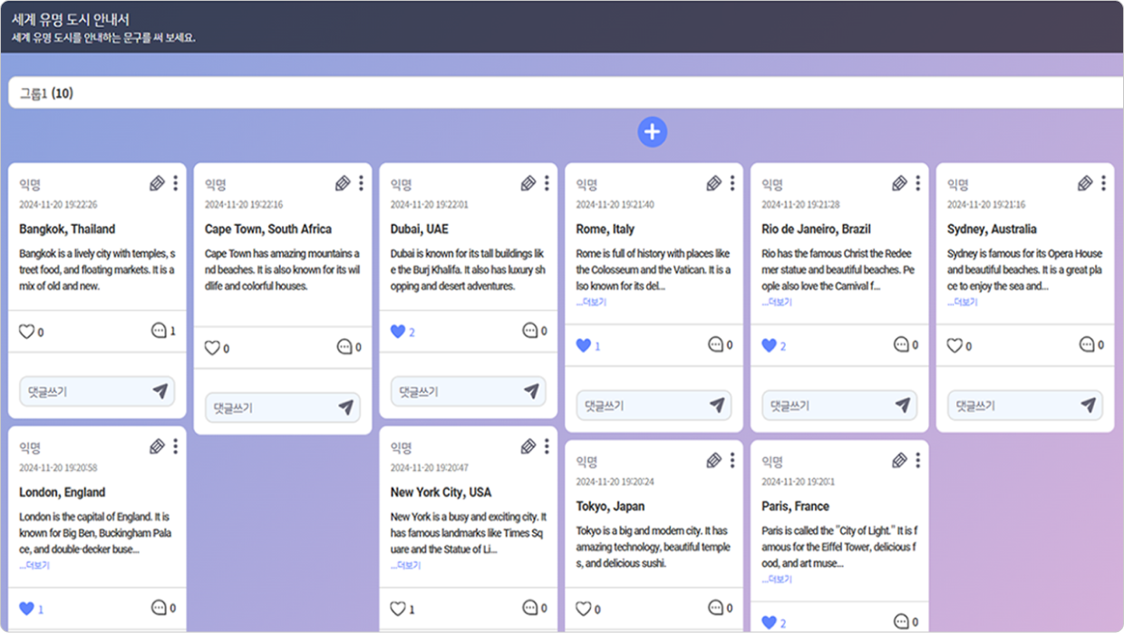Viewport: 1124px width, 633px height.
Task: Submit the comment on the Sydney card
Action: [1089, 405]
